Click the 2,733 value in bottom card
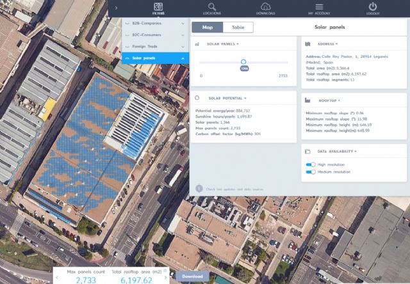Screen dimensions: 410x284 tap(86, 280)
